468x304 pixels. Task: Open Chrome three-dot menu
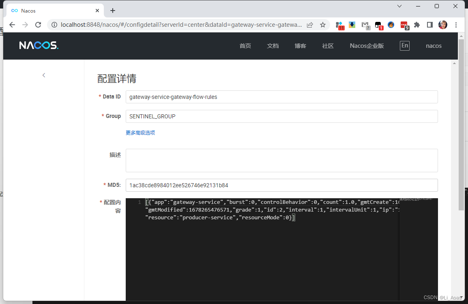click(x=456, y=25)
